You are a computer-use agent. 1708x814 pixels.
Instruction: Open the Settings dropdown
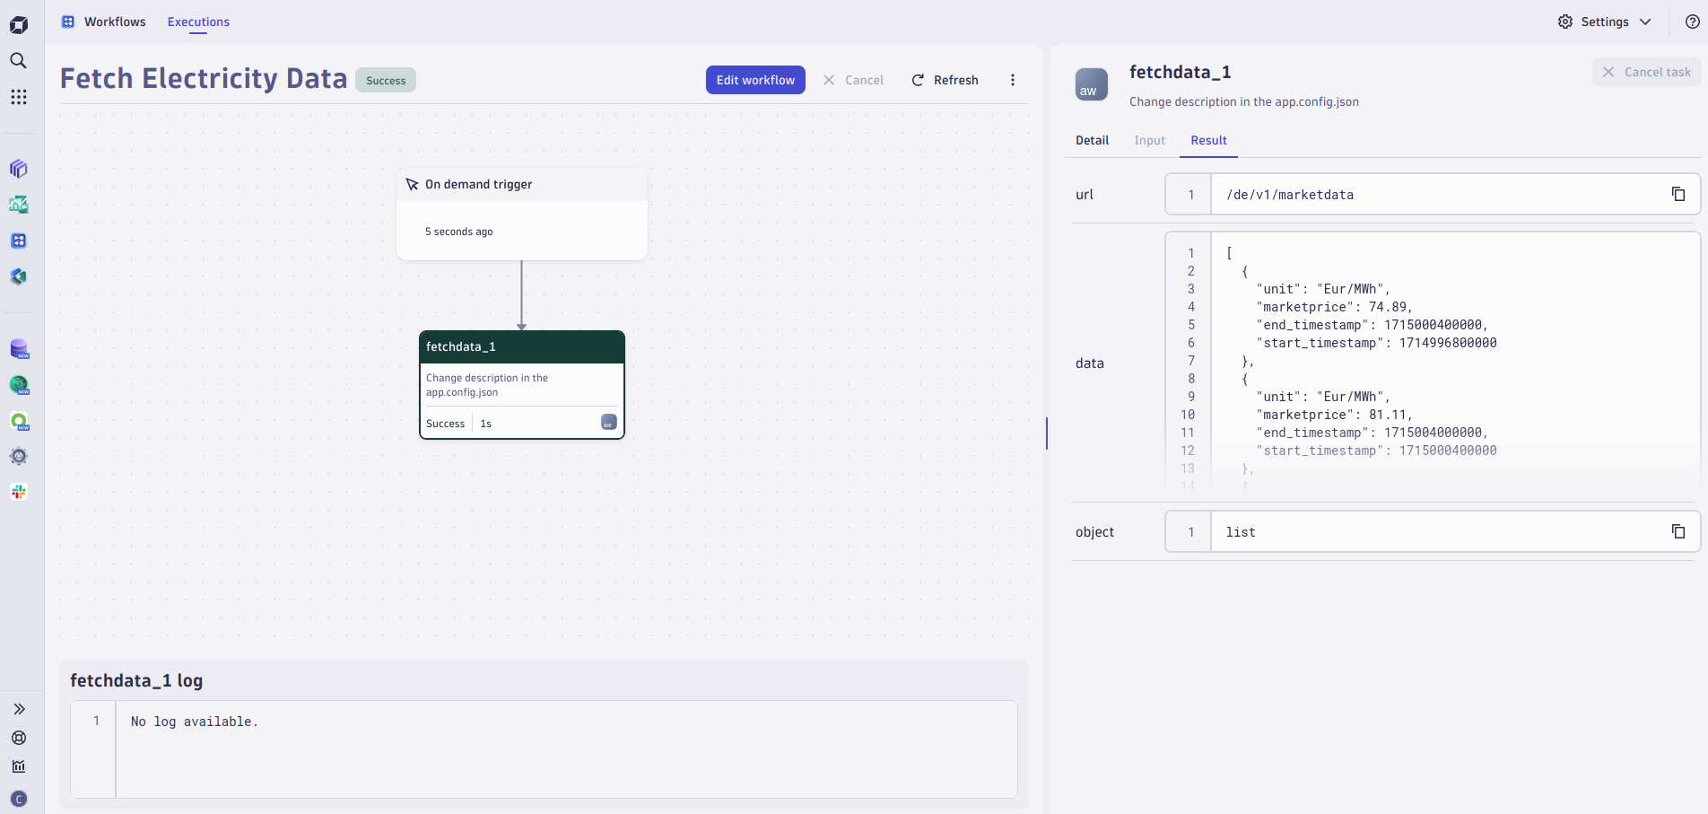click(1605, 22)
